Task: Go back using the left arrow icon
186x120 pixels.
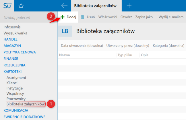Action: [x=64, y=6]
